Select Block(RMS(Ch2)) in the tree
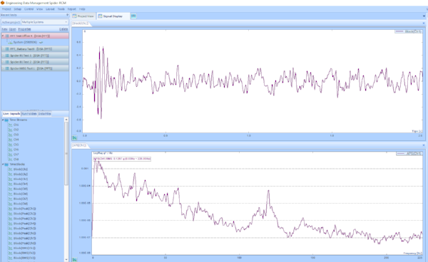 point(24,253)
